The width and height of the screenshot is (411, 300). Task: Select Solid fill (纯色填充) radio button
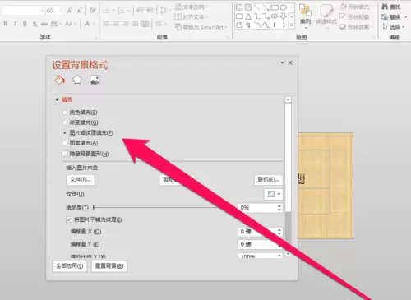65,113
